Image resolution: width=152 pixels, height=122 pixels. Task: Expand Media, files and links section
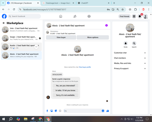click(x=130, y=63)
